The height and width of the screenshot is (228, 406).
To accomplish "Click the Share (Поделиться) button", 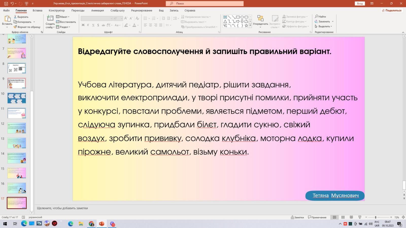I will tap(392, 10).
